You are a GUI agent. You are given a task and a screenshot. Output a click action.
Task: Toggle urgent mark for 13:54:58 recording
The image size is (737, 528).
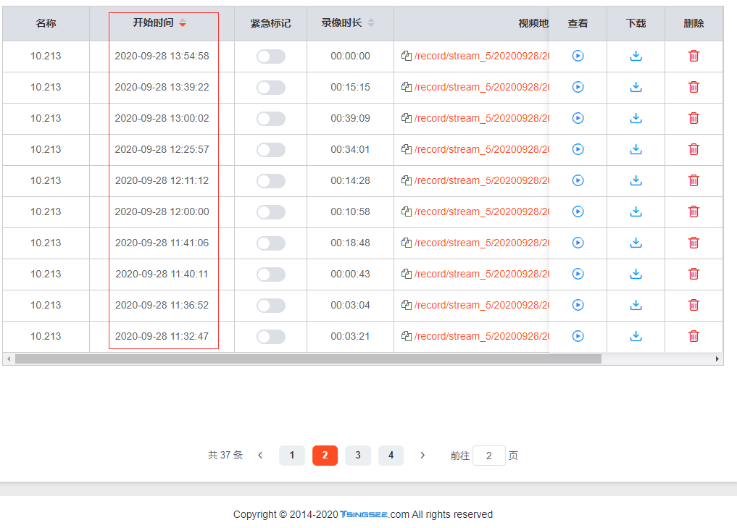pyautogui.click(x=271, y=56)
